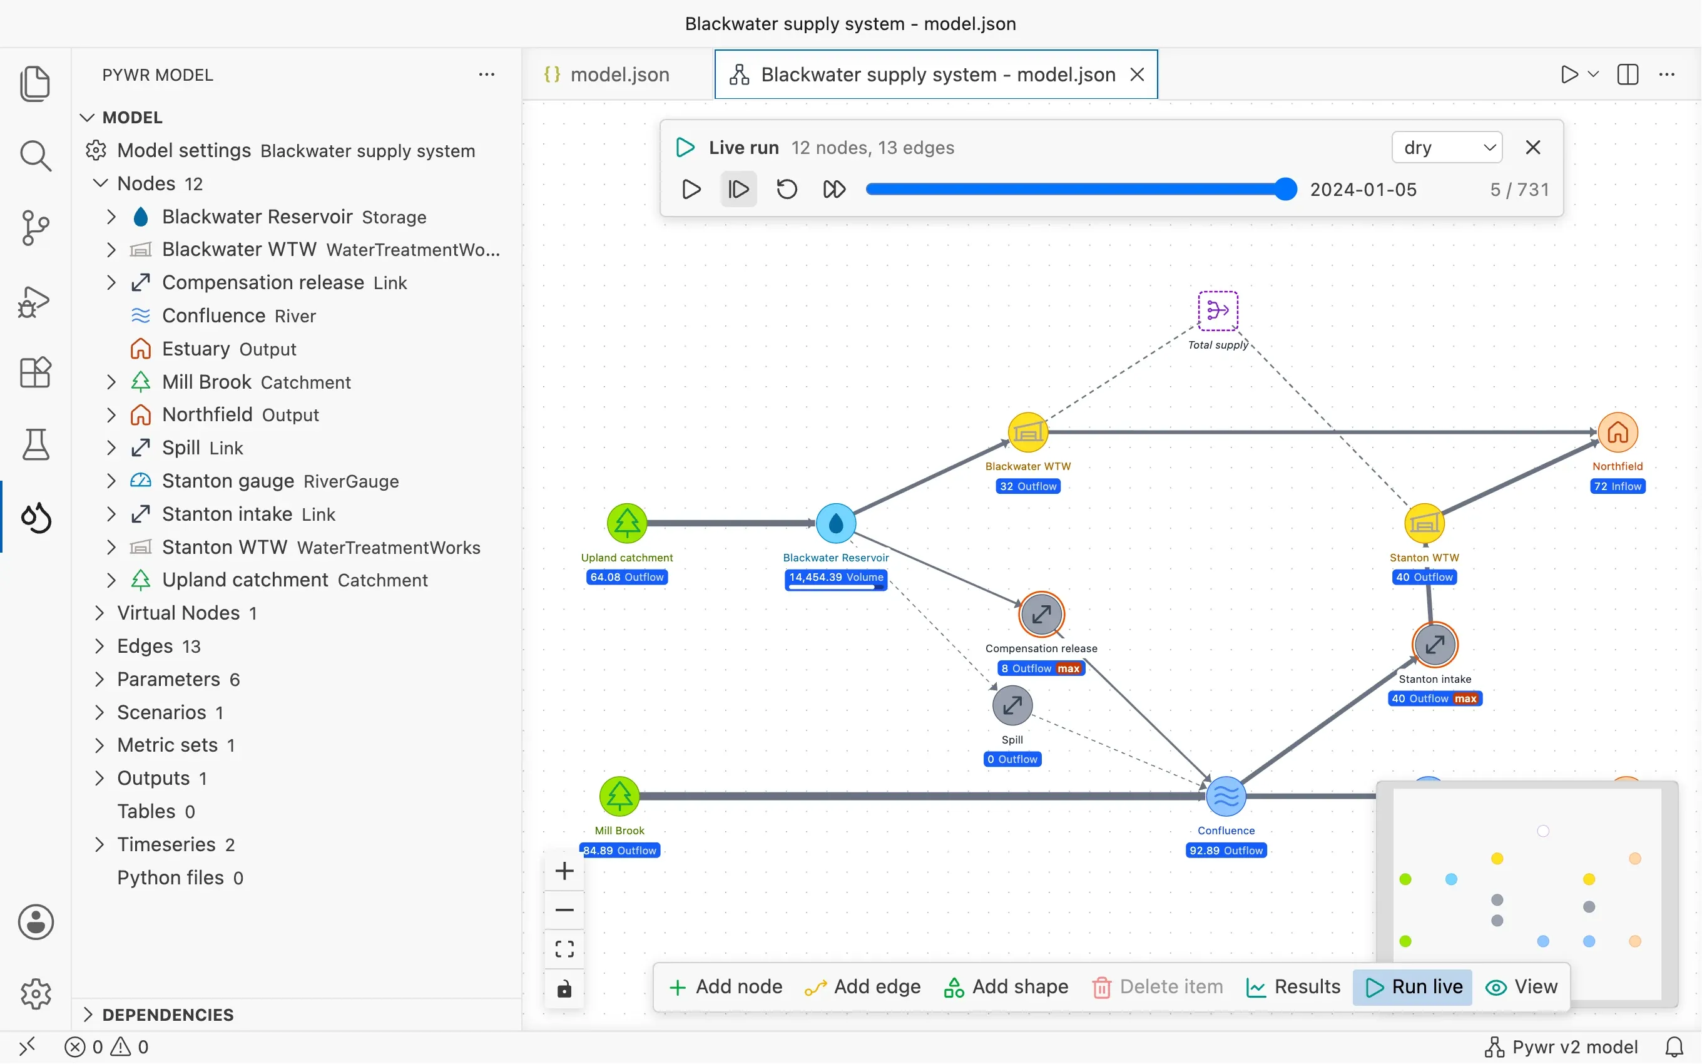This screenshot has height=1064, width=1702.
Task: Click the Total supply virtual node icon
Action: click(1218, 310)
